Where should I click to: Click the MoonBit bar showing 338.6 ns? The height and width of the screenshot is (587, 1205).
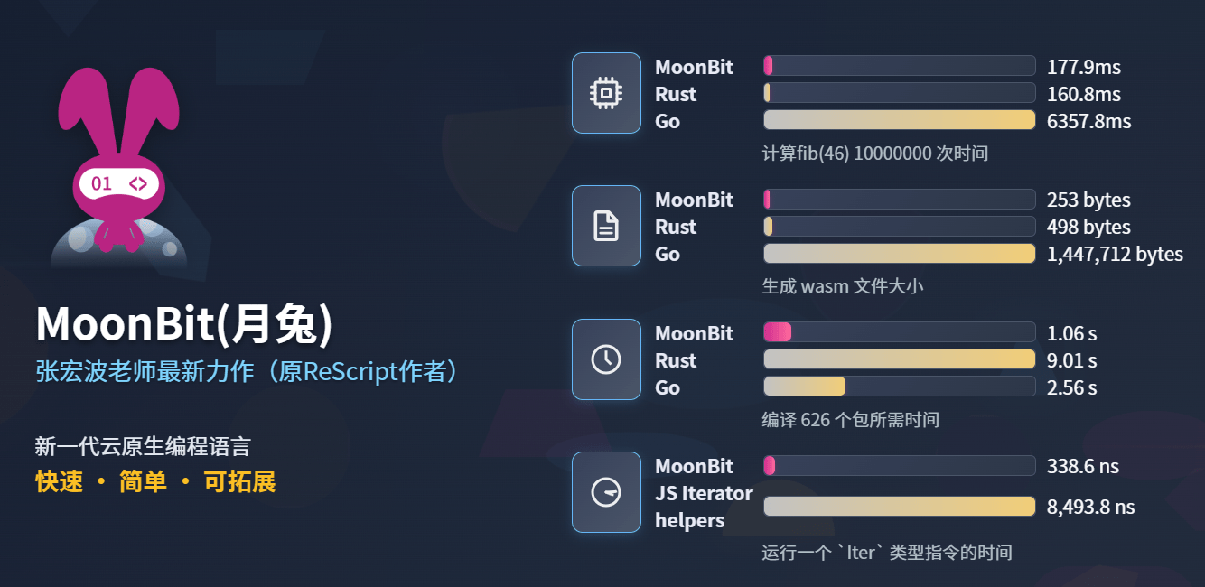pyautogui.click(x=899, y=466)
